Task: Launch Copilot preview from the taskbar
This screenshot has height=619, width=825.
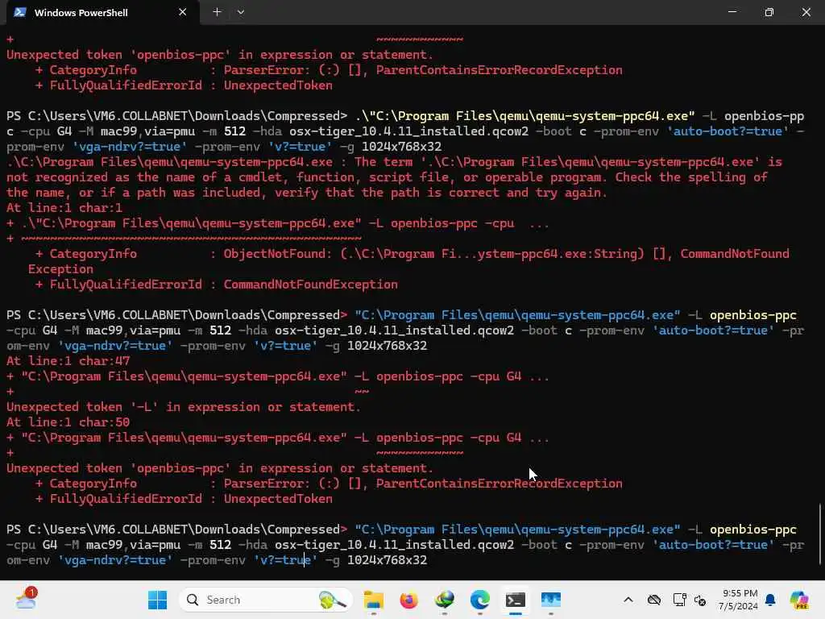Action: [799, 600]
